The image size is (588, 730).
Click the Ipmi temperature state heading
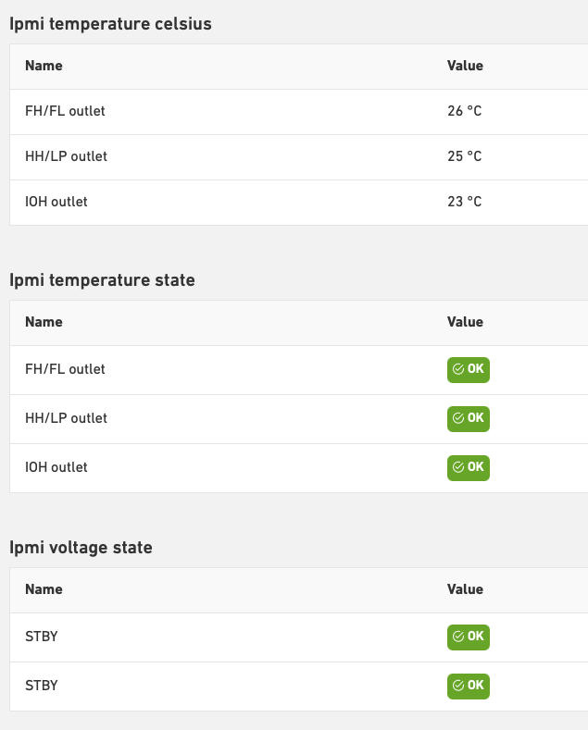pos(102,279)
